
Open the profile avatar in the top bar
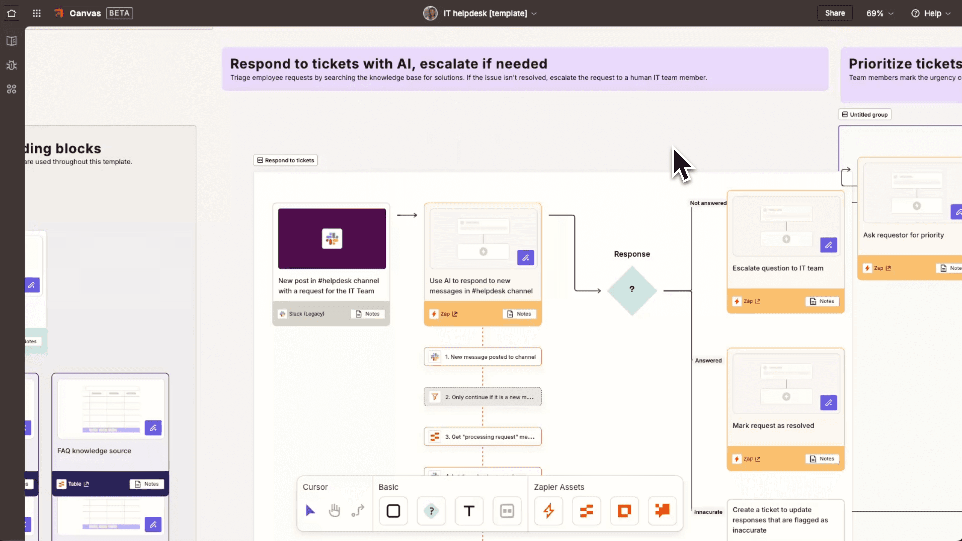pos(430,13)
